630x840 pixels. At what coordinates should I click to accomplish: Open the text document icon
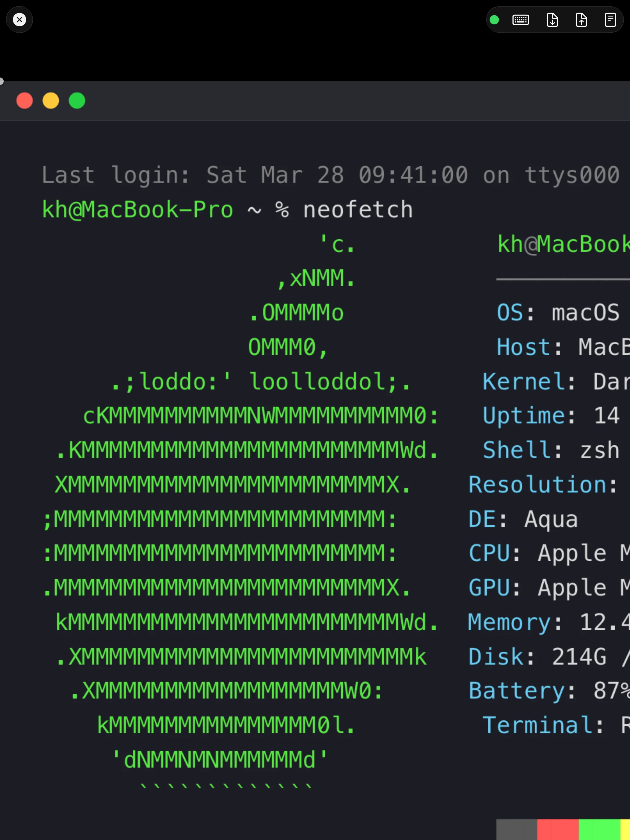click(x=610, y=20)
